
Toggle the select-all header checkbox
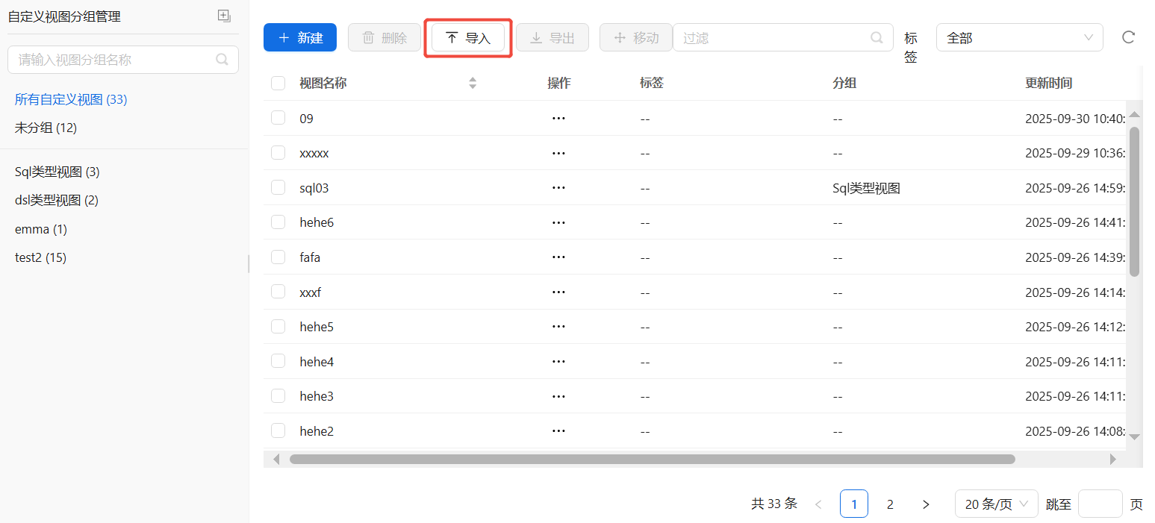point(278,83)
